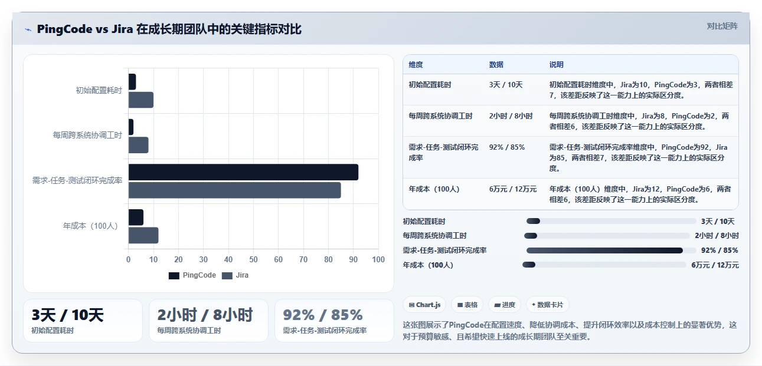Click table row label 年成本（100人）
The image size is (762, 366).
[x=434, y=189]
